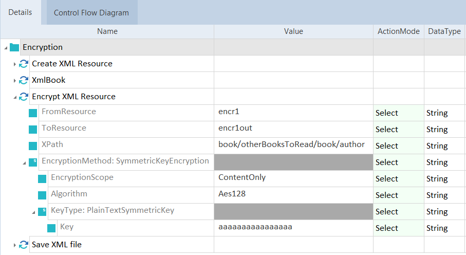Image resolution: width=466 pixels, height=255 pixels.
Task: Collapse the Encryption folder
Action: coord(6,48)
